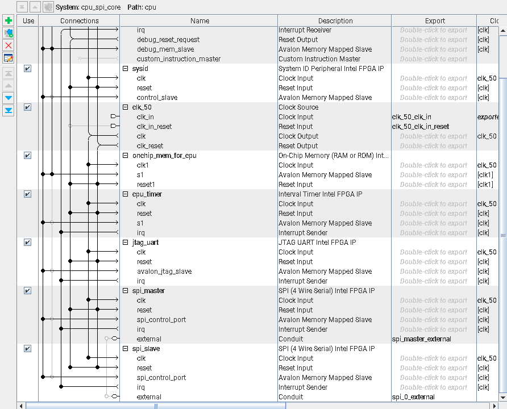Click the drill-into-subsystem icon next to System

click(x=48, y=7)
